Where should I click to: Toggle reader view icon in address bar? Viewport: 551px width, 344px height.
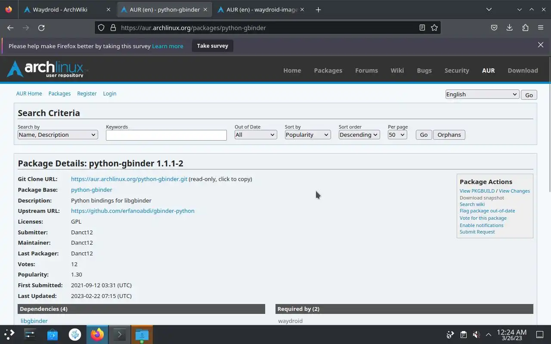coord(422,28)
